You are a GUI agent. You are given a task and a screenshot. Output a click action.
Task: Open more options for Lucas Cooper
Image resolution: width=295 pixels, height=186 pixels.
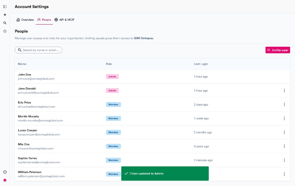(x=284, y=132)
